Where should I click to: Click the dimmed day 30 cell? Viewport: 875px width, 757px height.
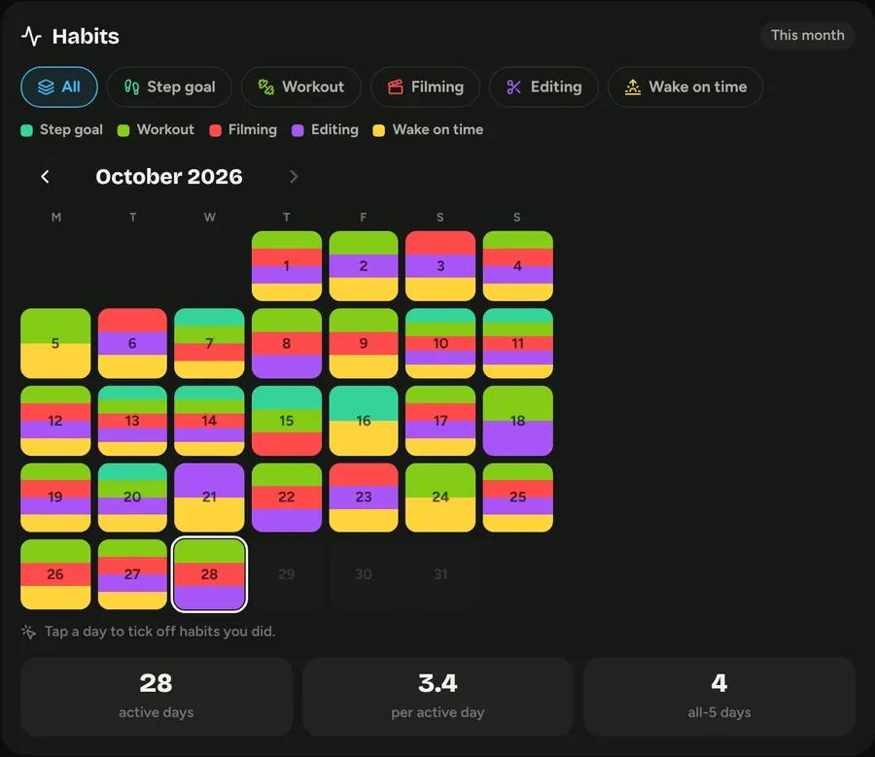[364, 574]
